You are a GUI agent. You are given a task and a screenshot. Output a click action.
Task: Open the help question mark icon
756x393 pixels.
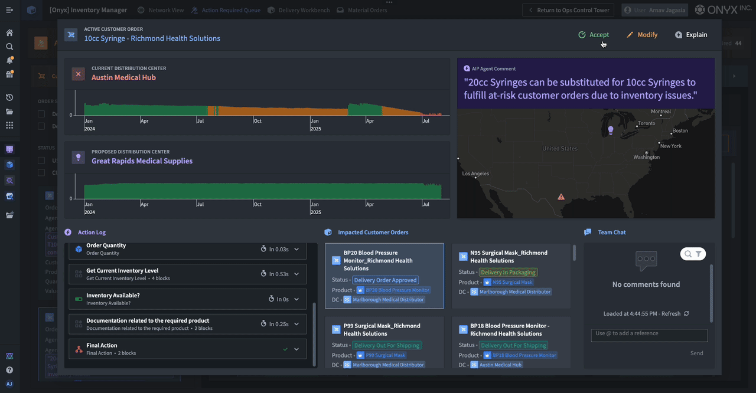pyautogui.click(x=9, y=370)
